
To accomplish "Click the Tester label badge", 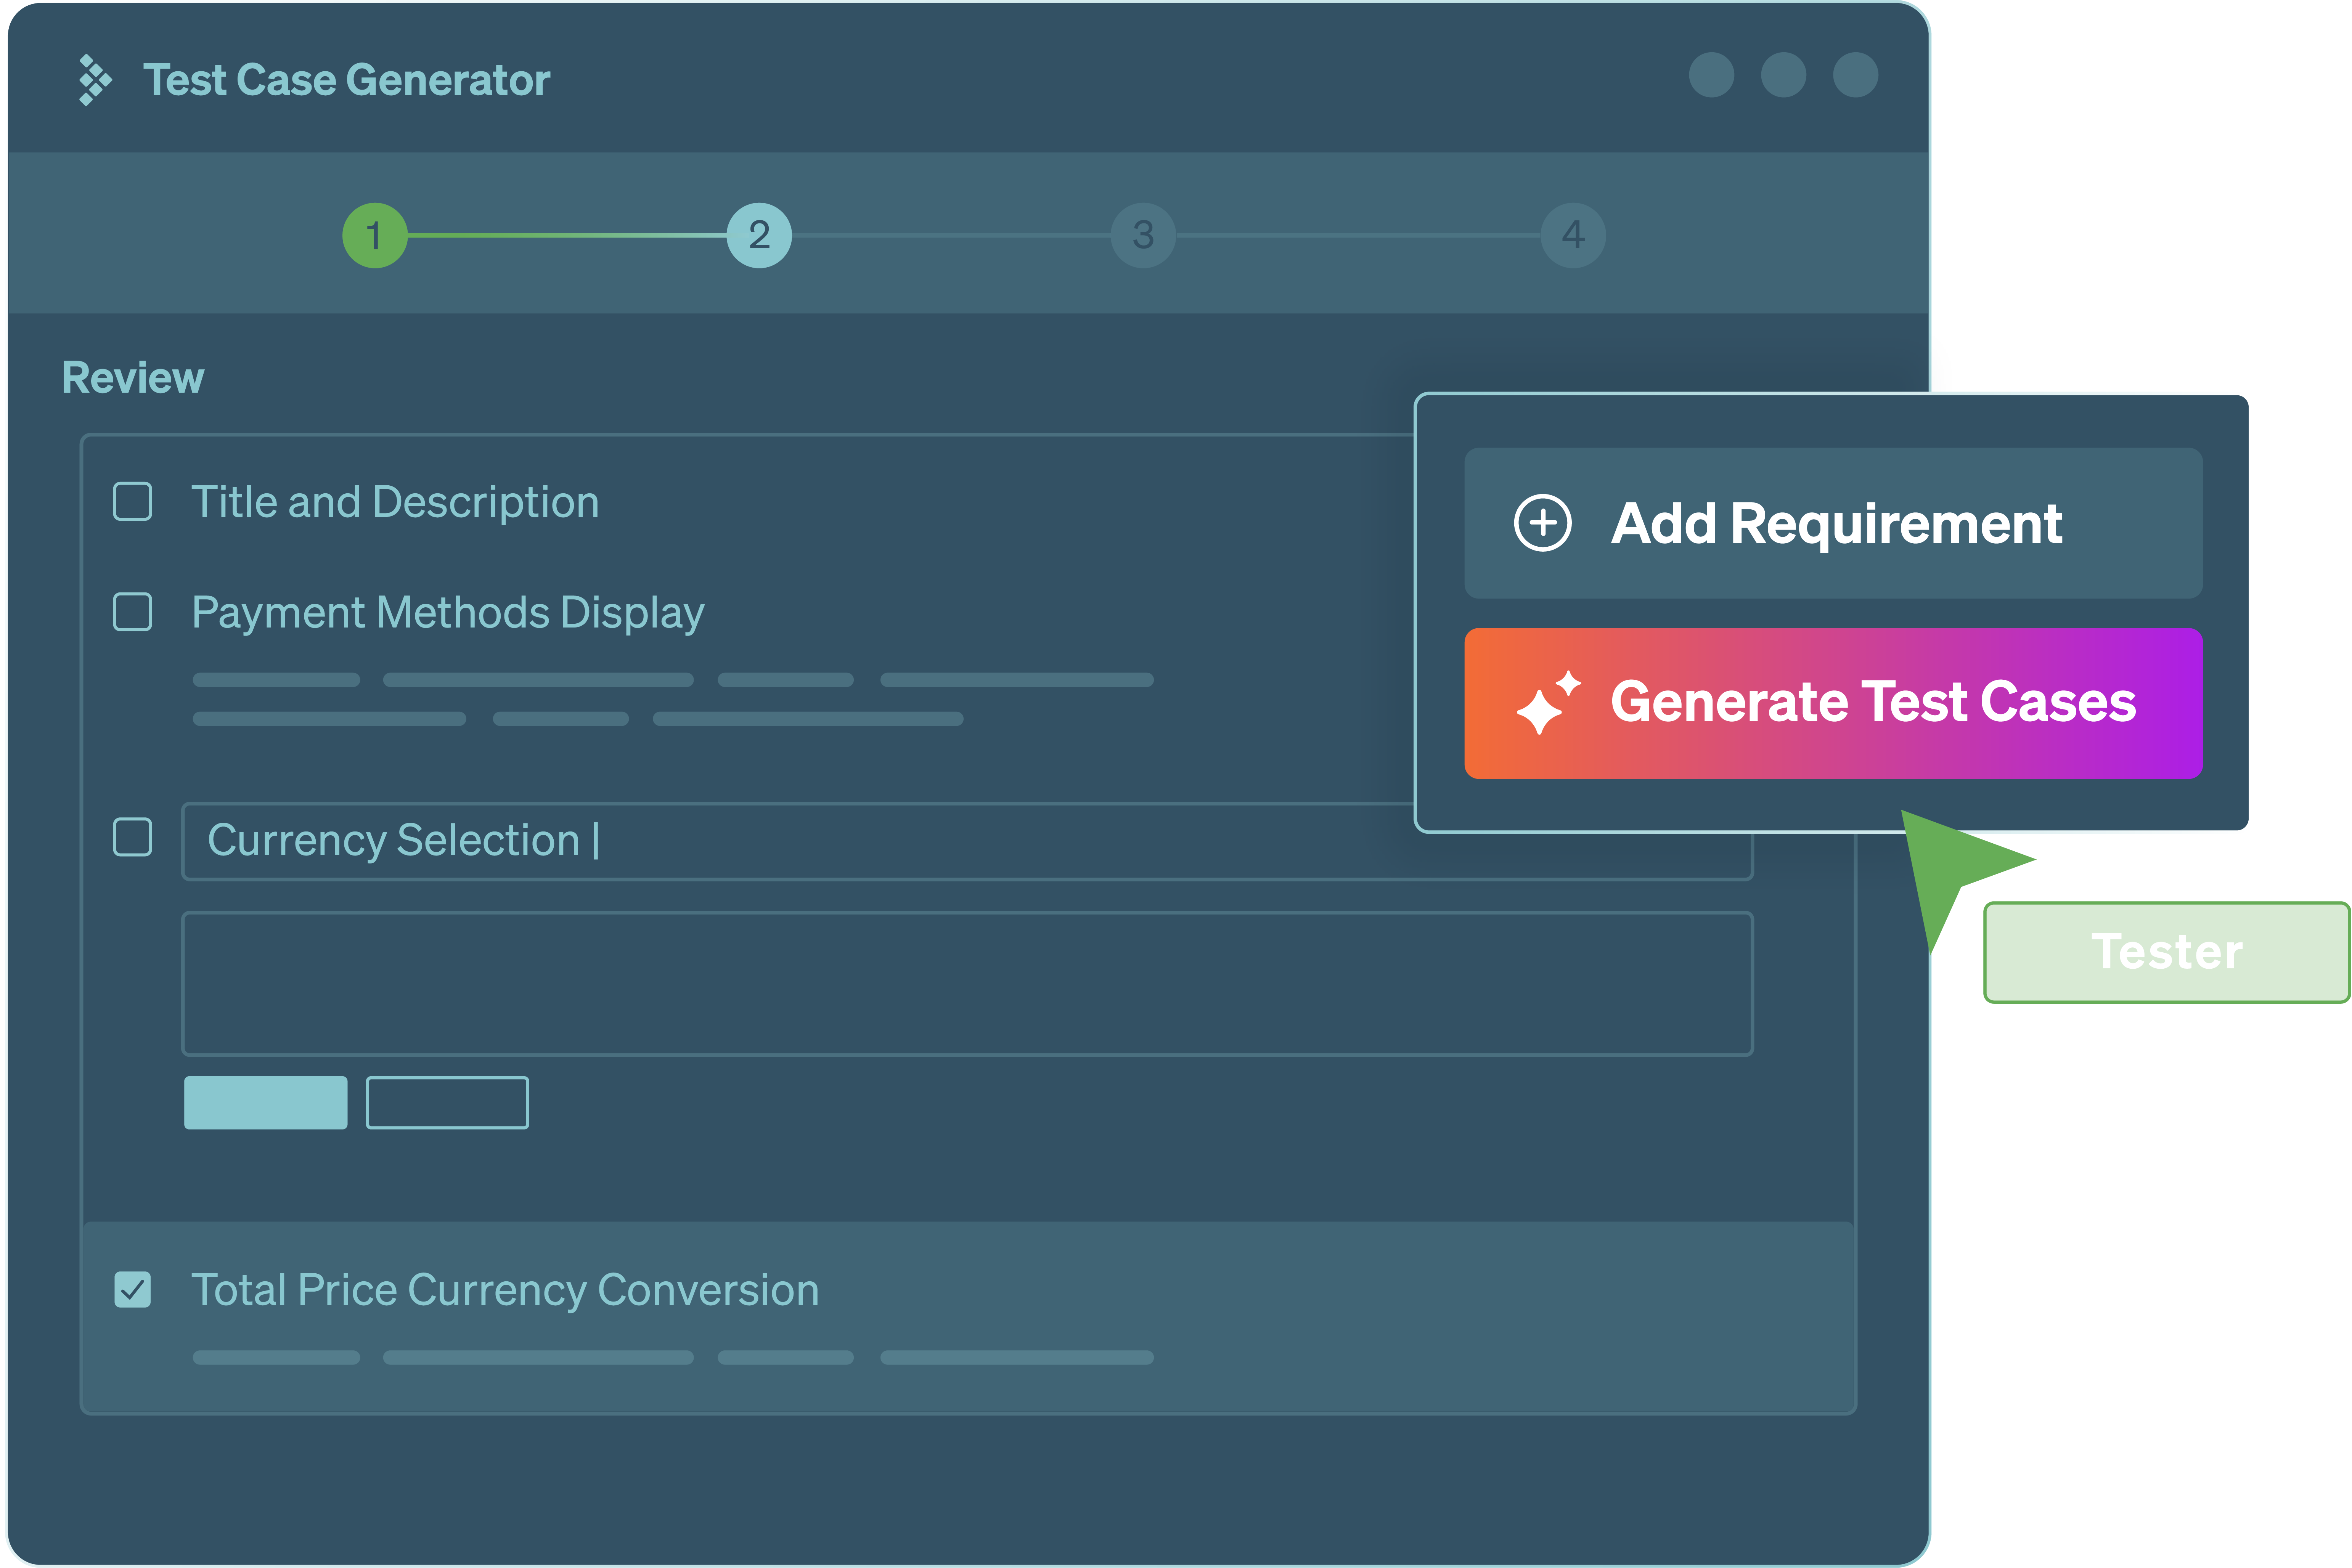I will coord(2165,951).
